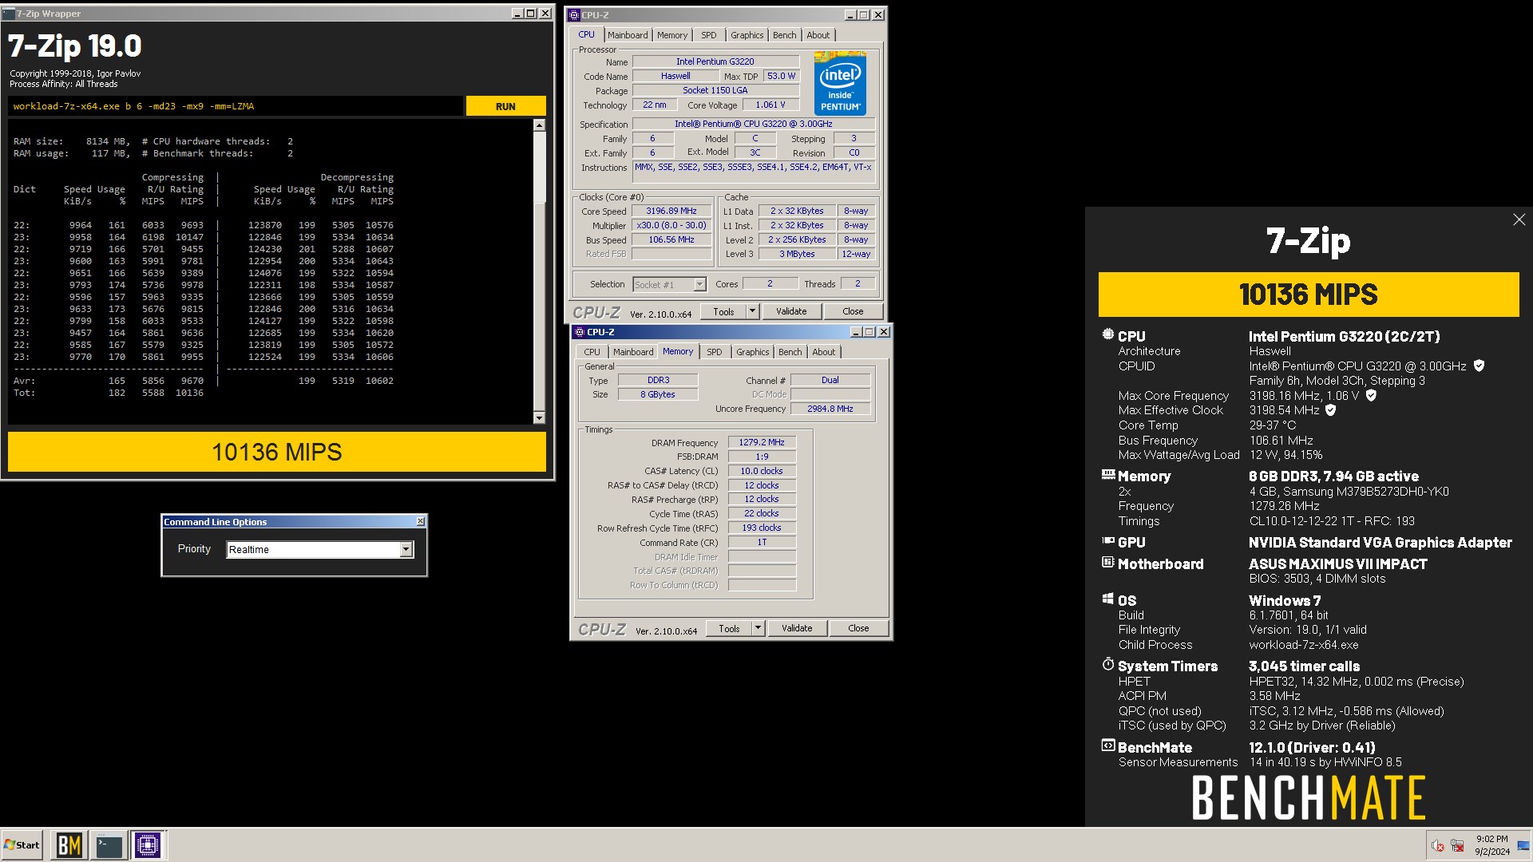Click the Max Core Frequency verified shield
The height and width of the screenshot is (862, 1533).
point(1371,395)
